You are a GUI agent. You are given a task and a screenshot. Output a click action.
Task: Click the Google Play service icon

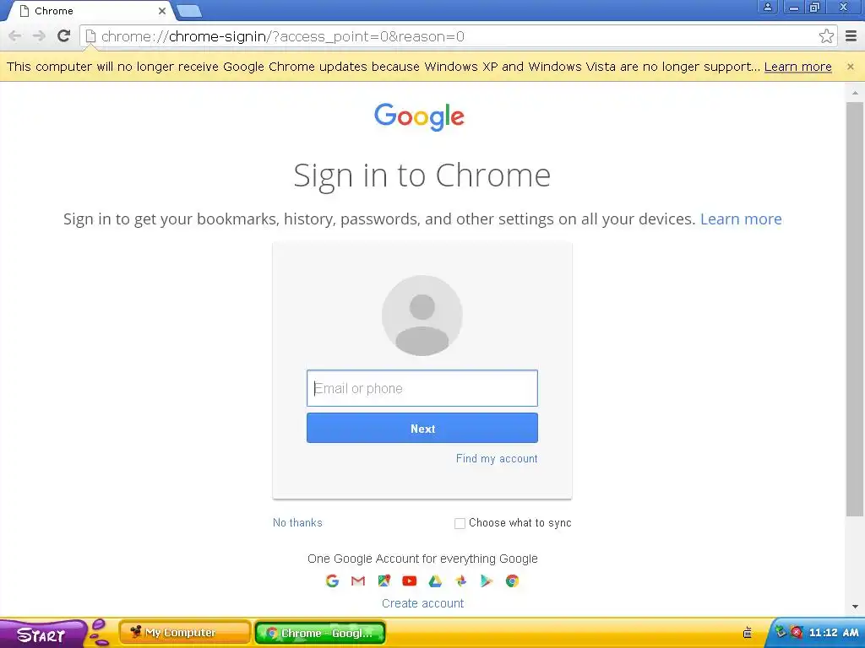coord(486,580)
